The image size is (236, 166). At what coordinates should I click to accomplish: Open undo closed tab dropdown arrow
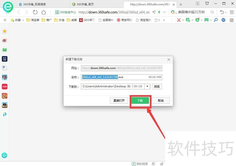(x=226, y=13)
